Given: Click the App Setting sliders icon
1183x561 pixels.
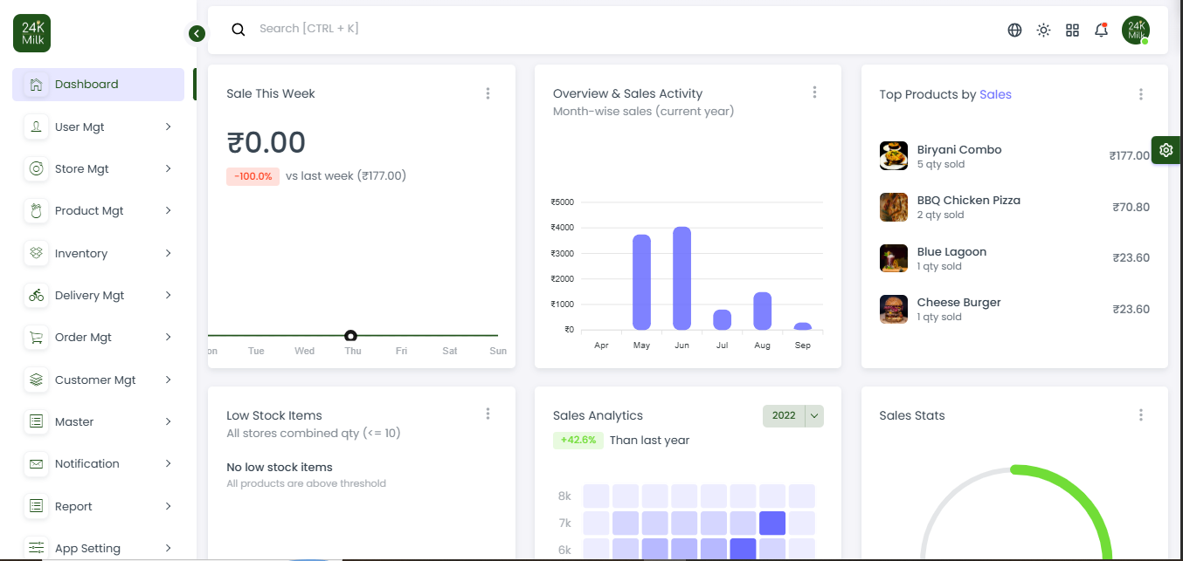Looking at the screenshot, I should 36,548.
